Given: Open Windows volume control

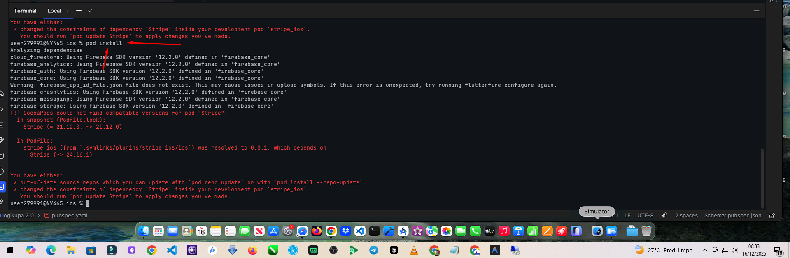Looking at the screenshot, I should pos(734,250).
